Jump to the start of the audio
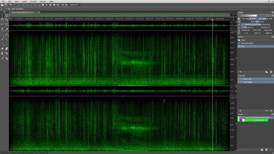Image resolution: width=274 pixels, height=154 pixels. [x=63, y=5]
